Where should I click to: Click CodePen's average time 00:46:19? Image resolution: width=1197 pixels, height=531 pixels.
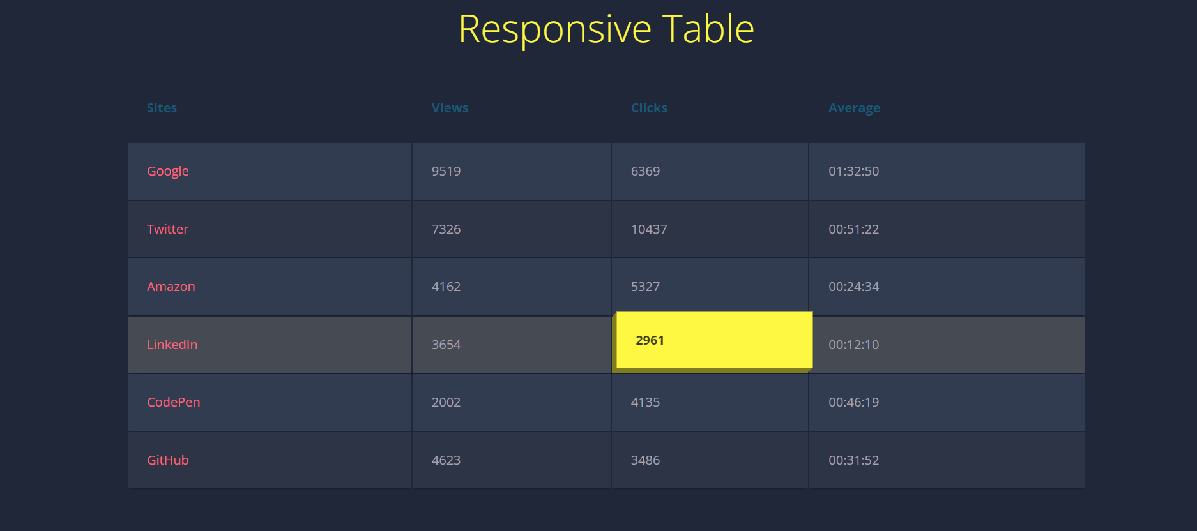coord(853,402)
